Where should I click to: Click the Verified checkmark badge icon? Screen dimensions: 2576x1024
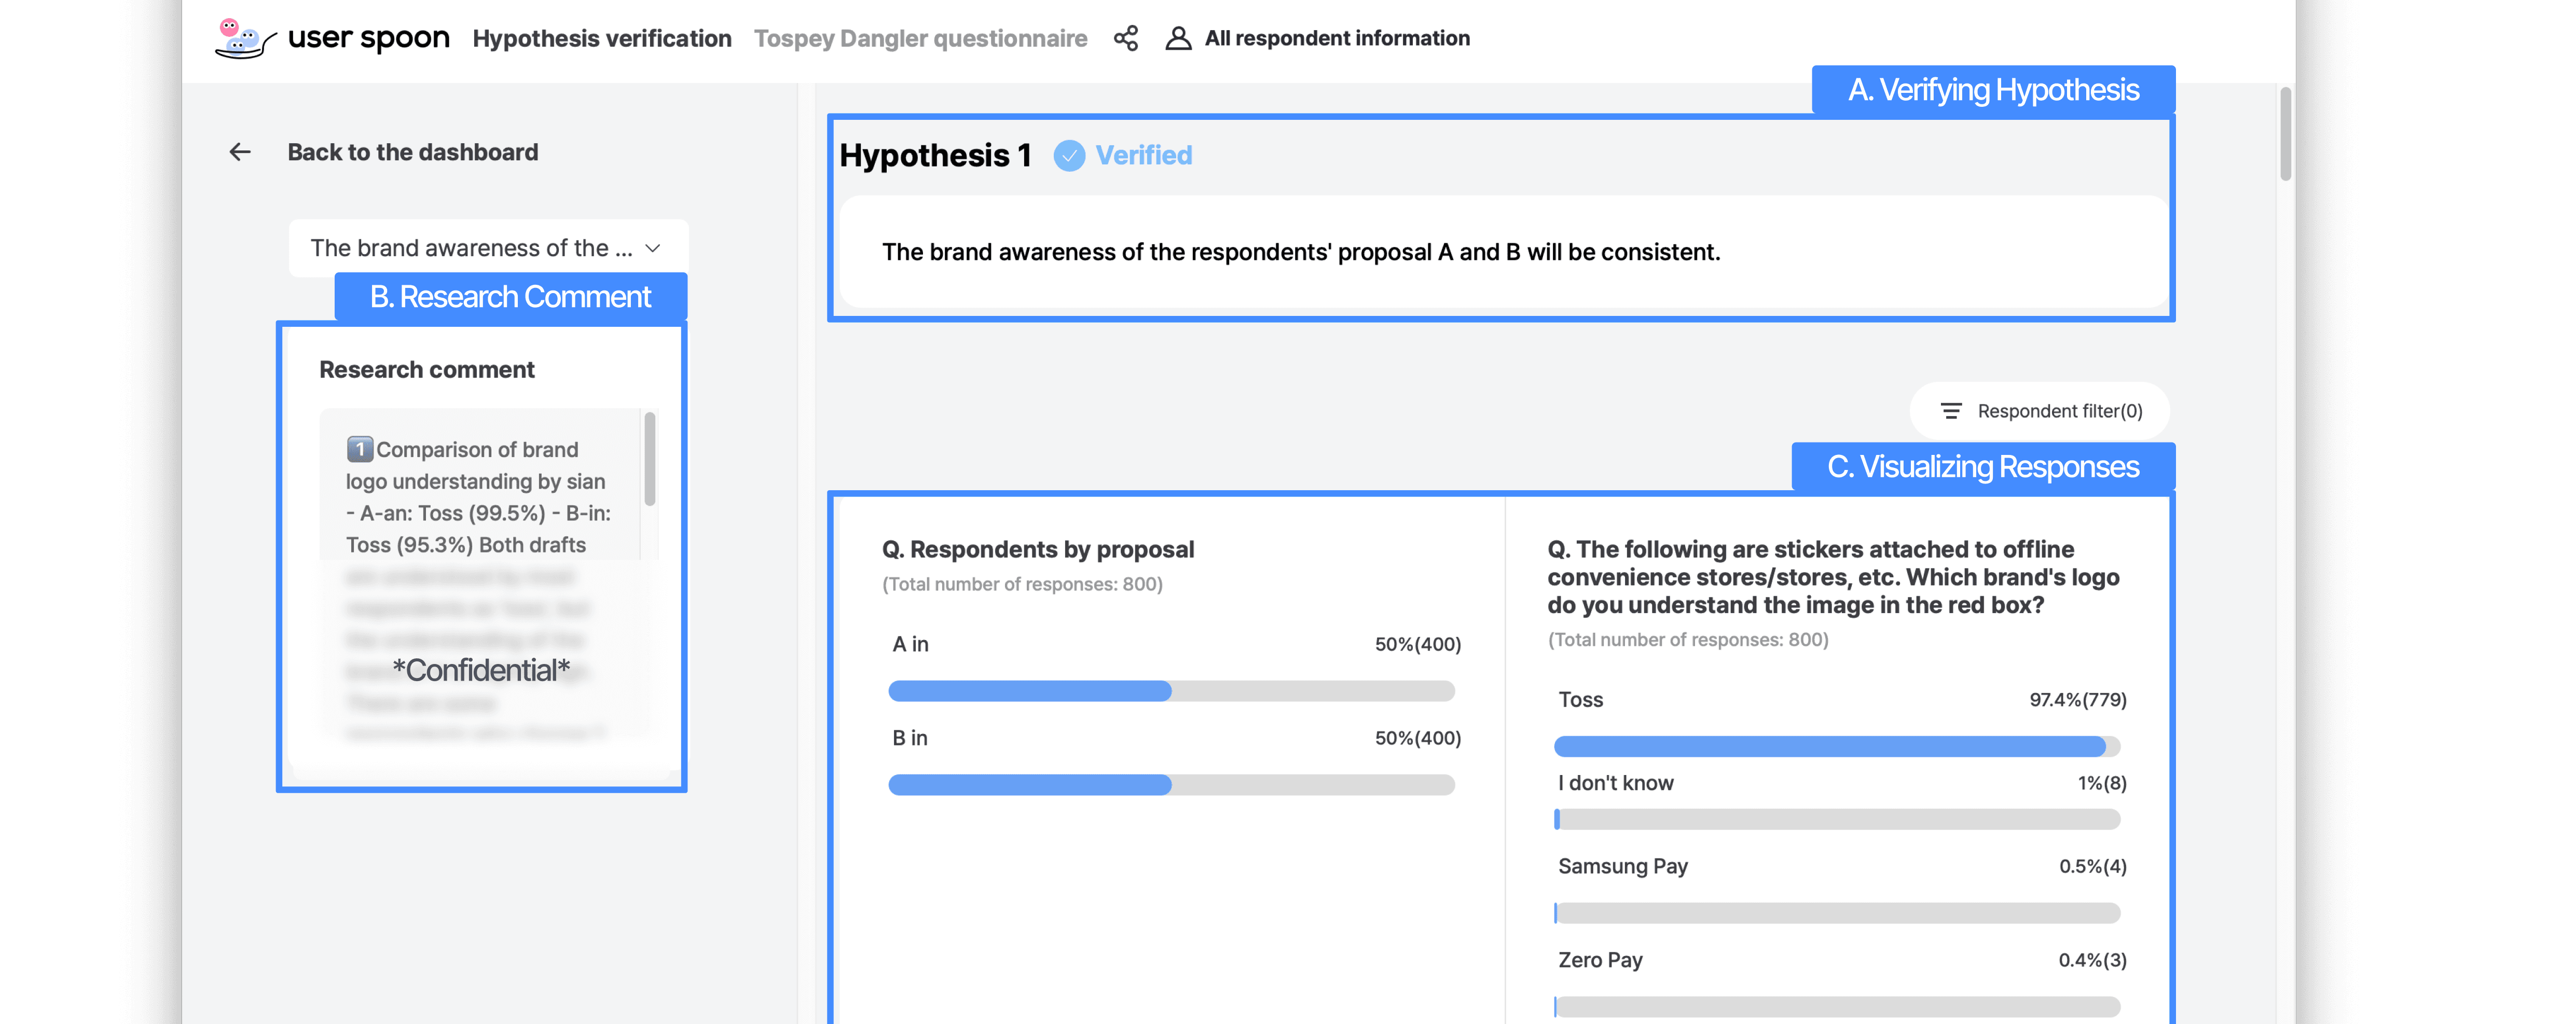(1069, 156)
